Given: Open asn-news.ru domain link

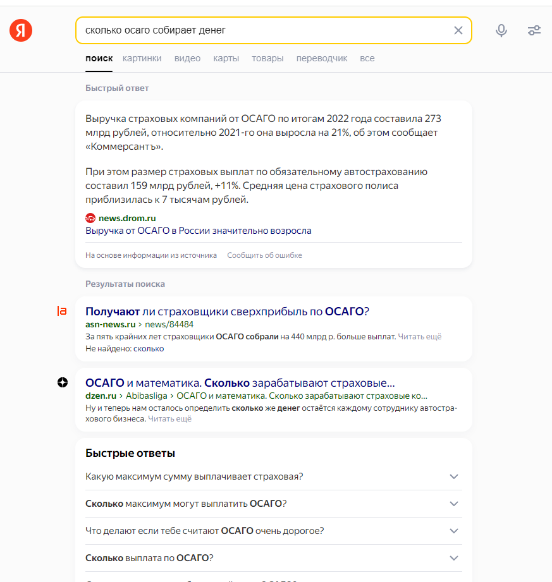Looking at the screenshot, I should [x=110, y=324].
